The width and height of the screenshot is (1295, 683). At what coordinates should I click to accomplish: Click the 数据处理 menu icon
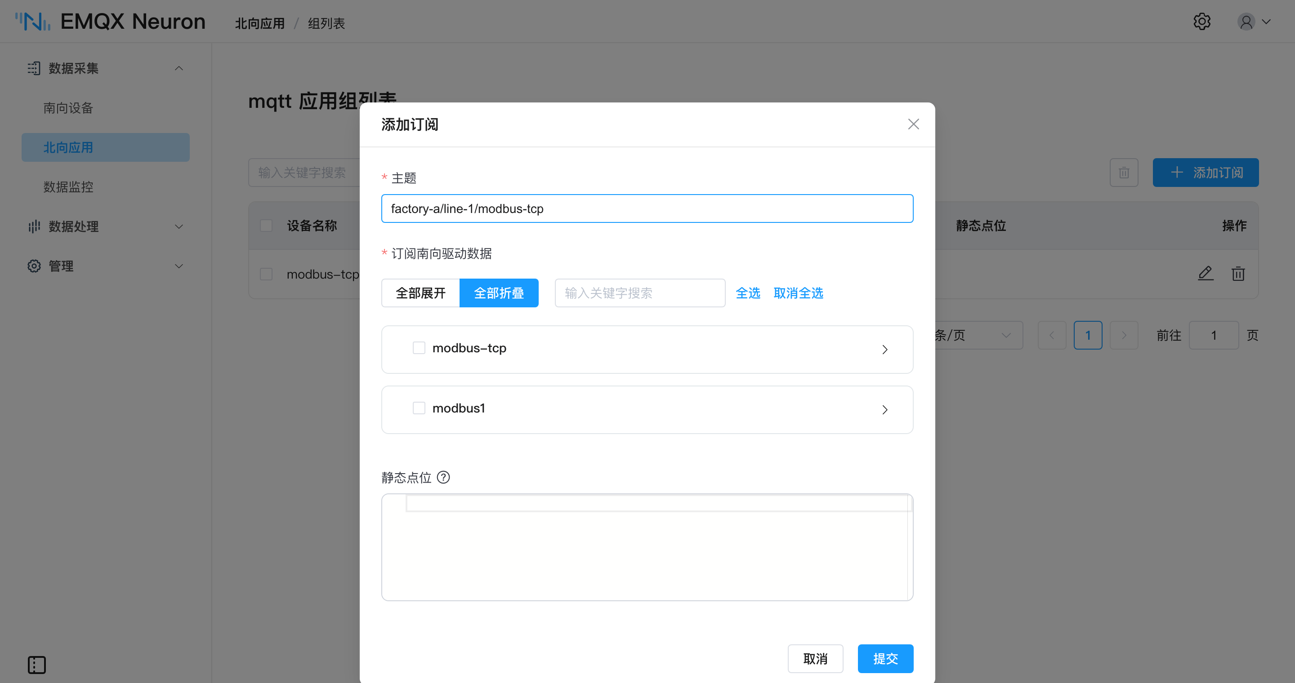point(34,226)
